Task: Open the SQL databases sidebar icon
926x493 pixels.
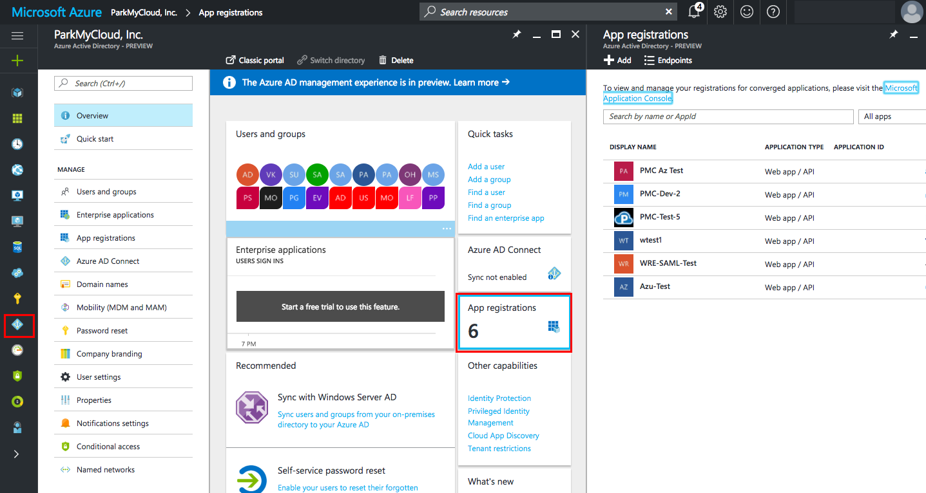Action: point(17,247)
